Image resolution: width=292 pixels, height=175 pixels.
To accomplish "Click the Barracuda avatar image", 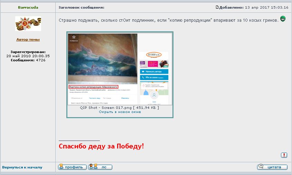I will click(x=28, y=23).
